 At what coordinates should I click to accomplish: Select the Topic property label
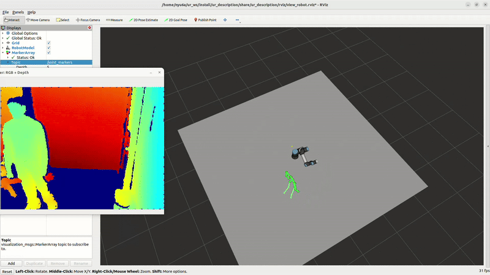point(16,62)
